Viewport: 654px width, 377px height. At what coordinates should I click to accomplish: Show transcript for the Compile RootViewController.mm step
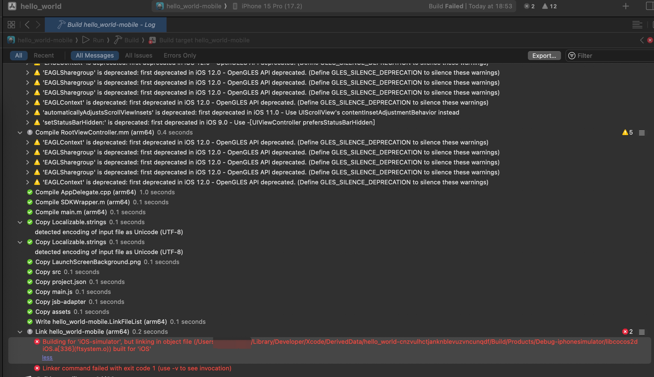tap(642, 133)
